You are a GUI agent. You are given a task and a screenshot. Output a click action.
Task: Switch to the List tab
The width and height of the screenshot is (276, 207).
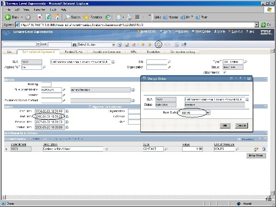click(10, 52)
